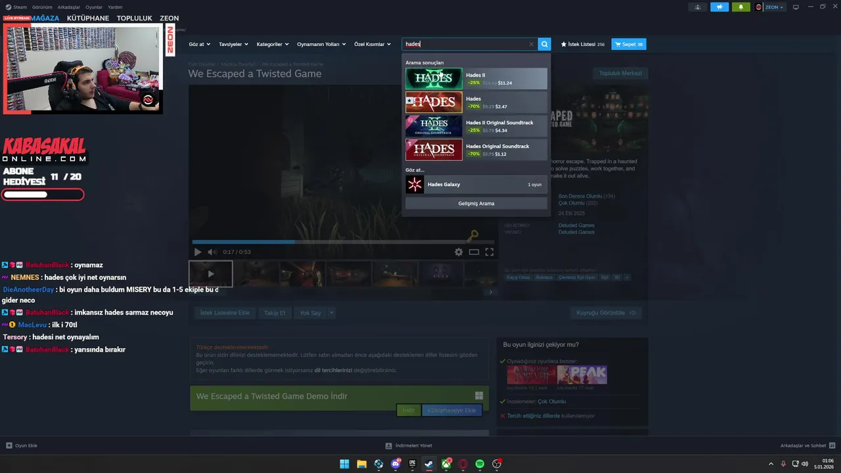The width and height of the screenshot is (841, 473).
Task: Open File Explorer from the taskbar
Action: point(361,464)
